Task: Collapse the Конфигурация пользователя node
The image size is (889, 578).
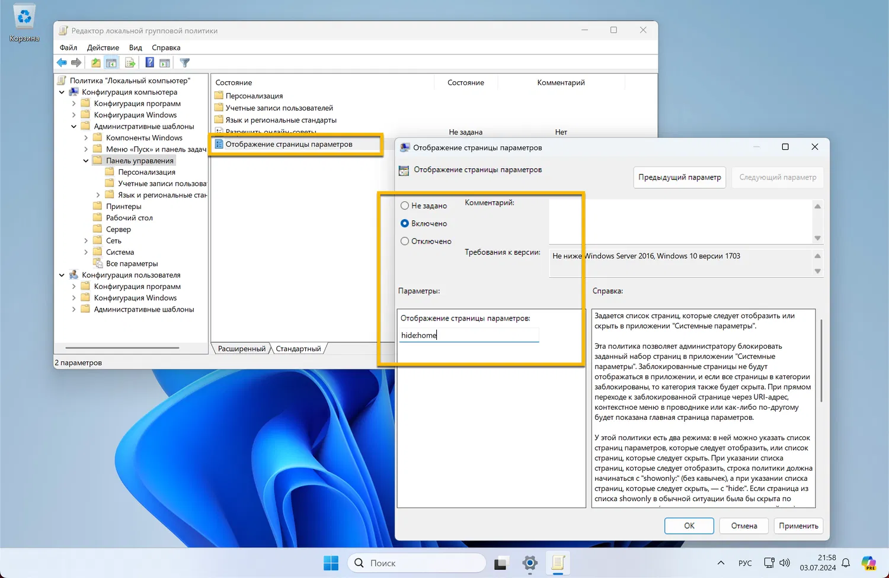Action: [62, 275]
